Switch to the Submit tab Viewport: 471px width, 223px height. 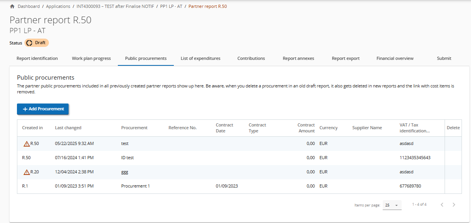pyautogui.click(x=444, y=58)
